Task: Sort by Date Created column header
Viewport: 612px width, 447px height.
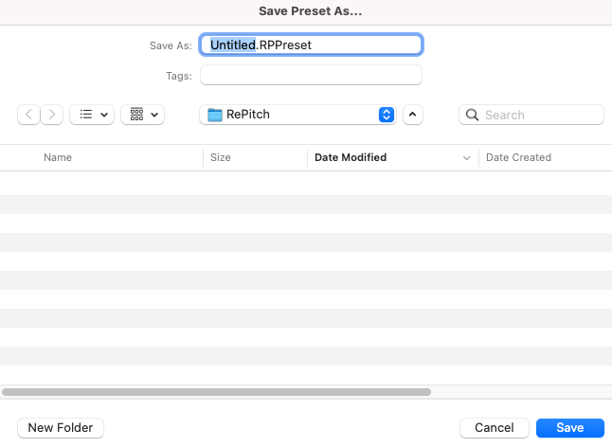Action: 518,157
